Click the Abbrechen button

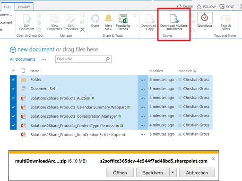coord(197,173)
